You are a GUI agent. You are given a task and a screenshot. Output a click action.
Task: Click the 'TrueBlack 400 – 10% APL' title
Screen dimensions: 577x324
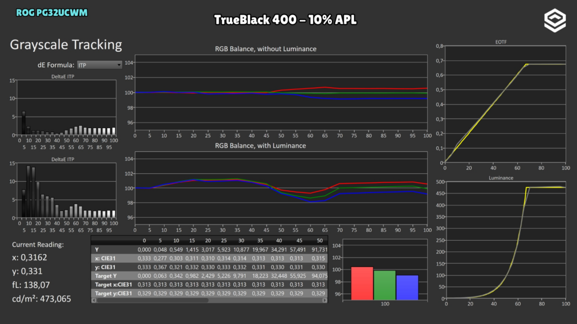(285, 20)
